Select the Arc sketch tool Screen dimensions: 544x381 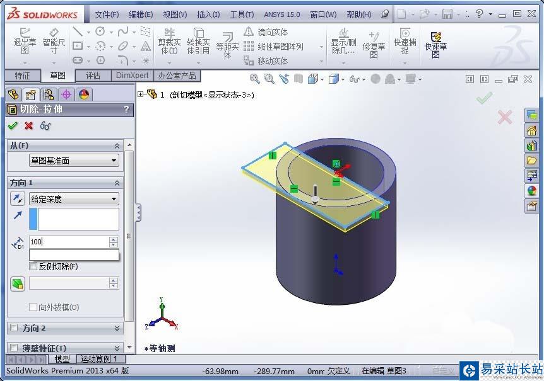(100, 46)
